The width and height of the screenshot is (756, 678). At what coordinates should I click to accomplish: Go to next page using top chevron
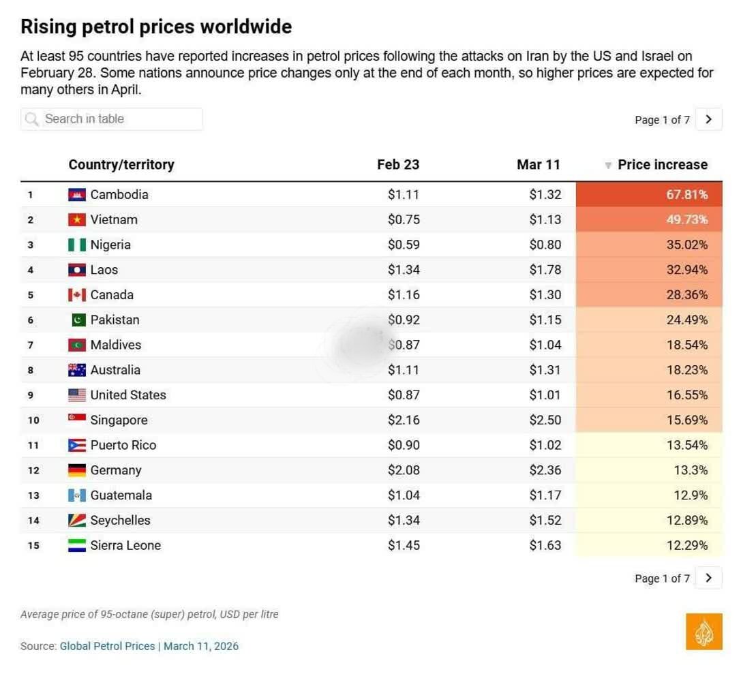click(x=708, y=119)
